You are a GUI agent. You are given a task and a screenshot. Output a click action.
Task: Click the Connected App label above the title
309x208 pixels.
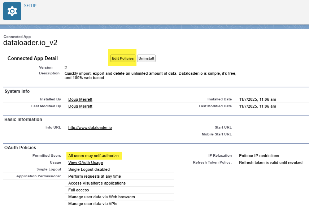tap(17, 37)
